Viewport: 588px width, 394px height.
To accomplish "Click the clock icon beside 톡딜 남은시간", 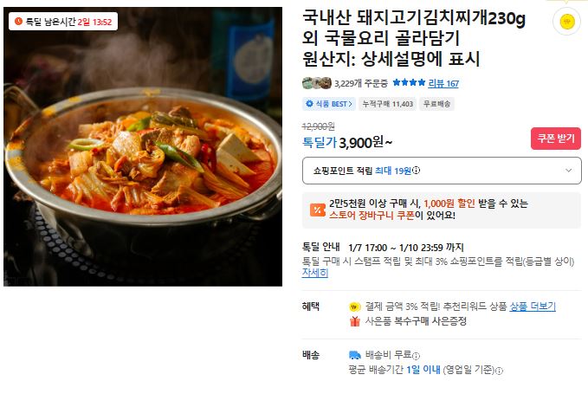I will 18,22.
